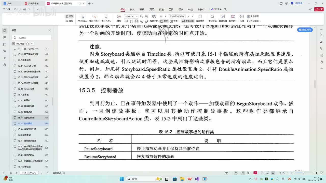Expand 划词翻译 dropdown arrow
The width and height of the screenshot is (326, 183).
(260, 21)
